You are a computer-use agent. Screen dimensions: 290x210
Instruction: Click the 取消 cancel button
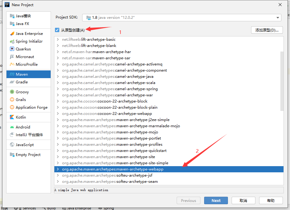point(243,200)
